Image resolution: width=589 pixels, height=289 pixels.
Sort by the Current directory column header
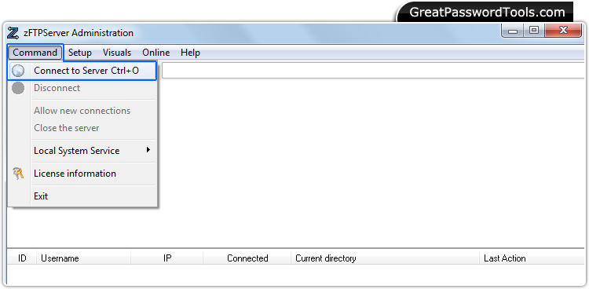[385, 258]
